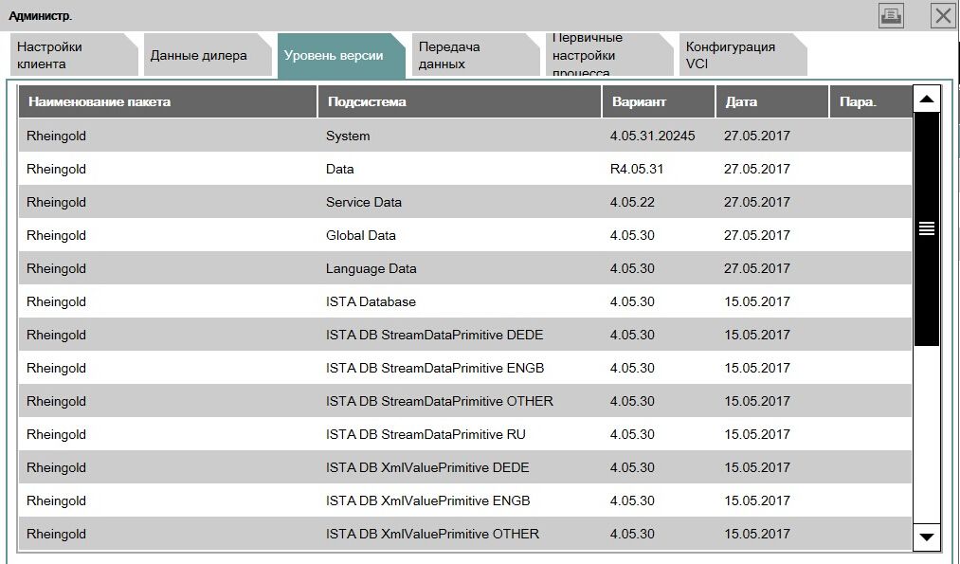The image size is (960, 564).
Task: Switch to the Конфигурация VCI tab
Action: [x=743, y=55]
